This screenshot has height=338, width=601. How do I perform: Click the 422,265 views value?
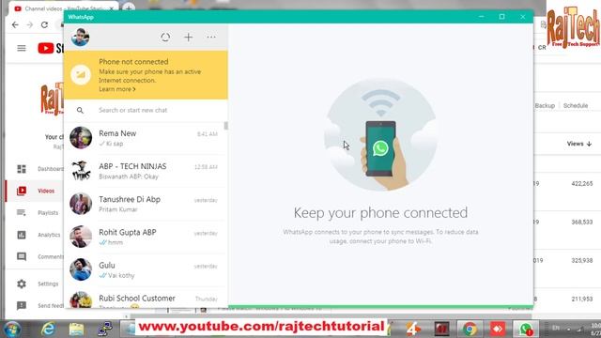coord(582,184)
